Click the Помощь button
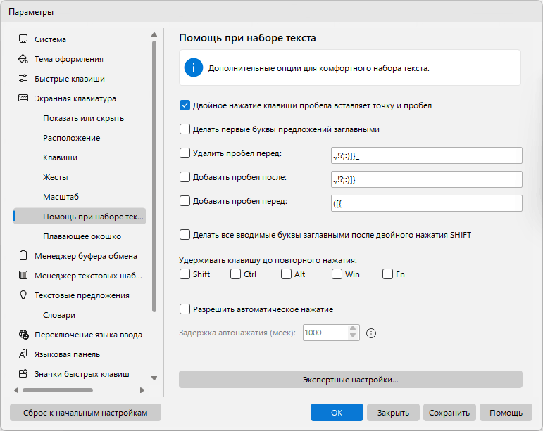 (506, 412)
